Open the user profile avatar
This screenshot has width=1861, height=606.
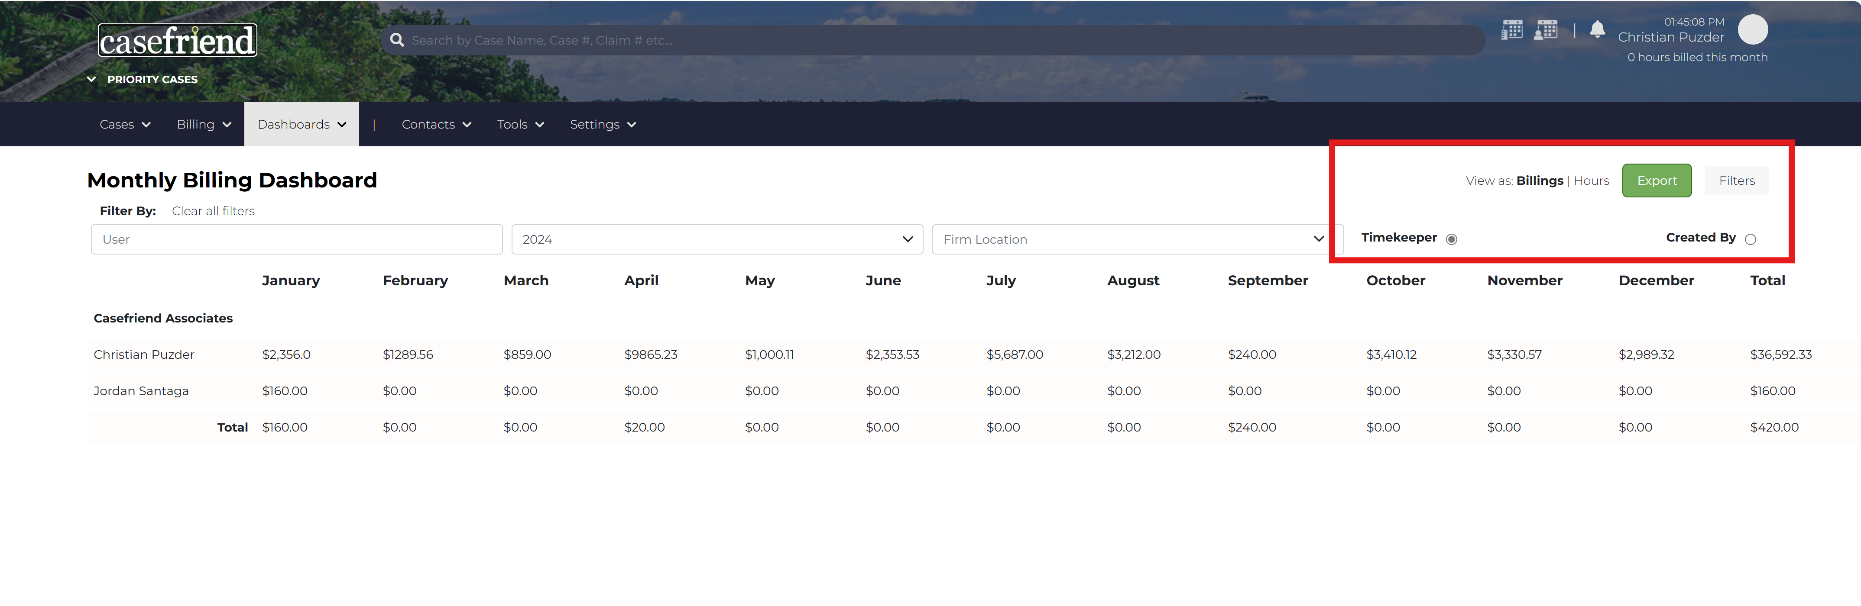point(1753,29)
